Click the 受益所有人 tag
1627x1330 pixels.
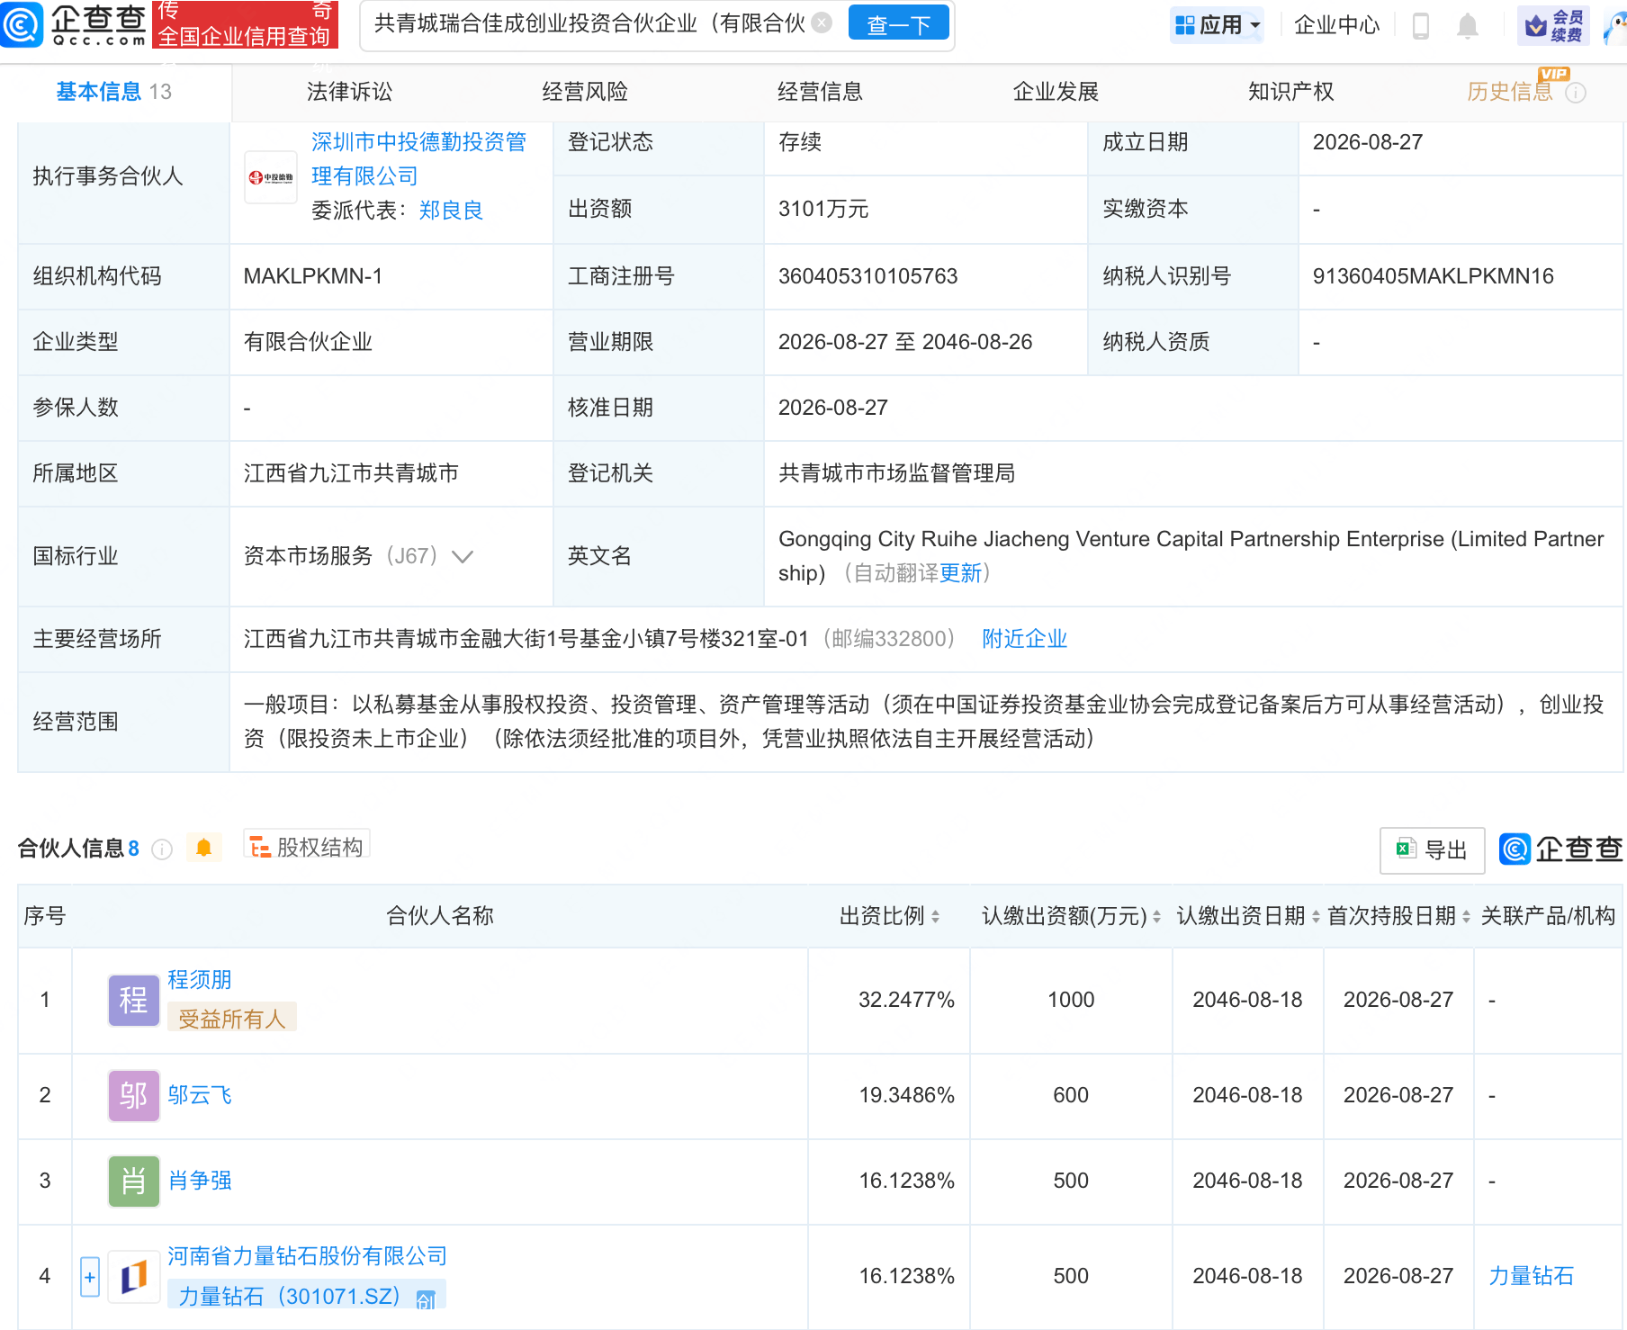(x=232, y=1019)
